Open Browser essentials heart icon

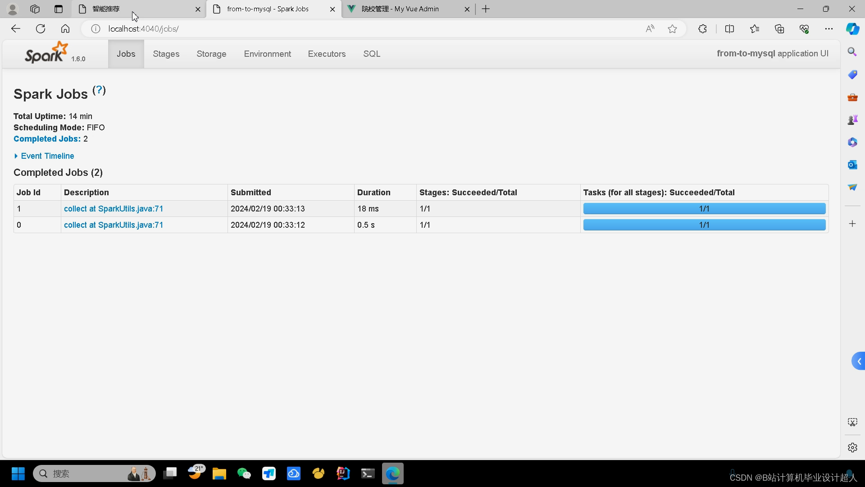pyautogui.click(x=804, y=29)
